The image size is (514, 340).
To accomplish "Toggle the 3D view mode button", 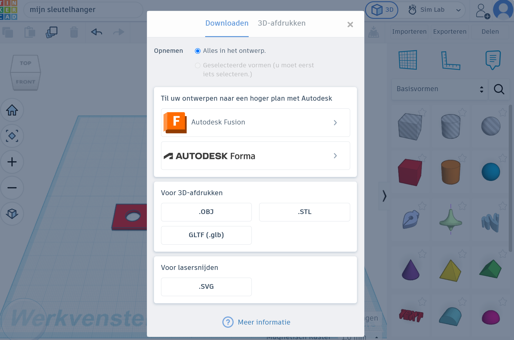I will (x=382, y=10).
